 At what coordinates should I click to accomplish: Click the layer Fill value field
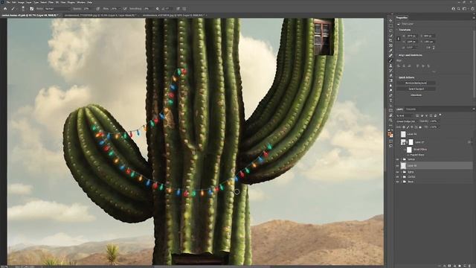pyautogui.click(x=434, y=127)
